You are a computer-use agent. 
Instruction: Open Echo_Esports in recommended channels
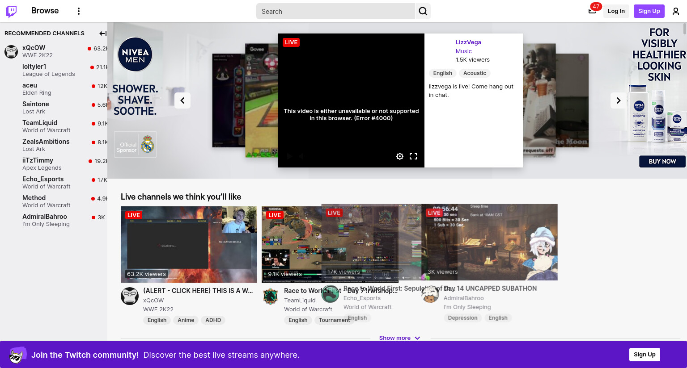[x=54, y=183]
